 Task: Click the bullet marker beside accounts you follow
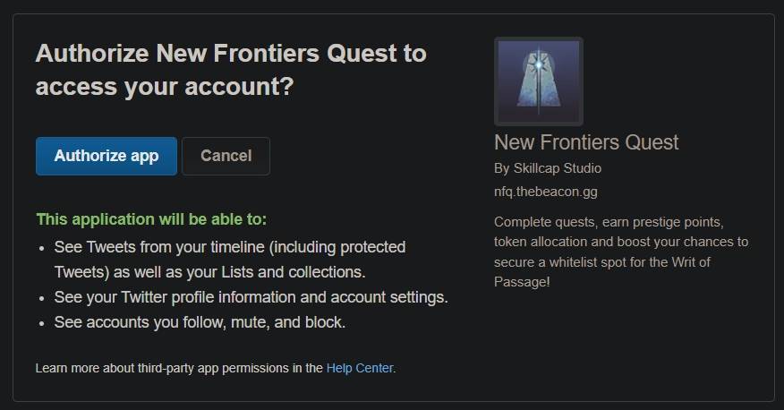[42, 323]
